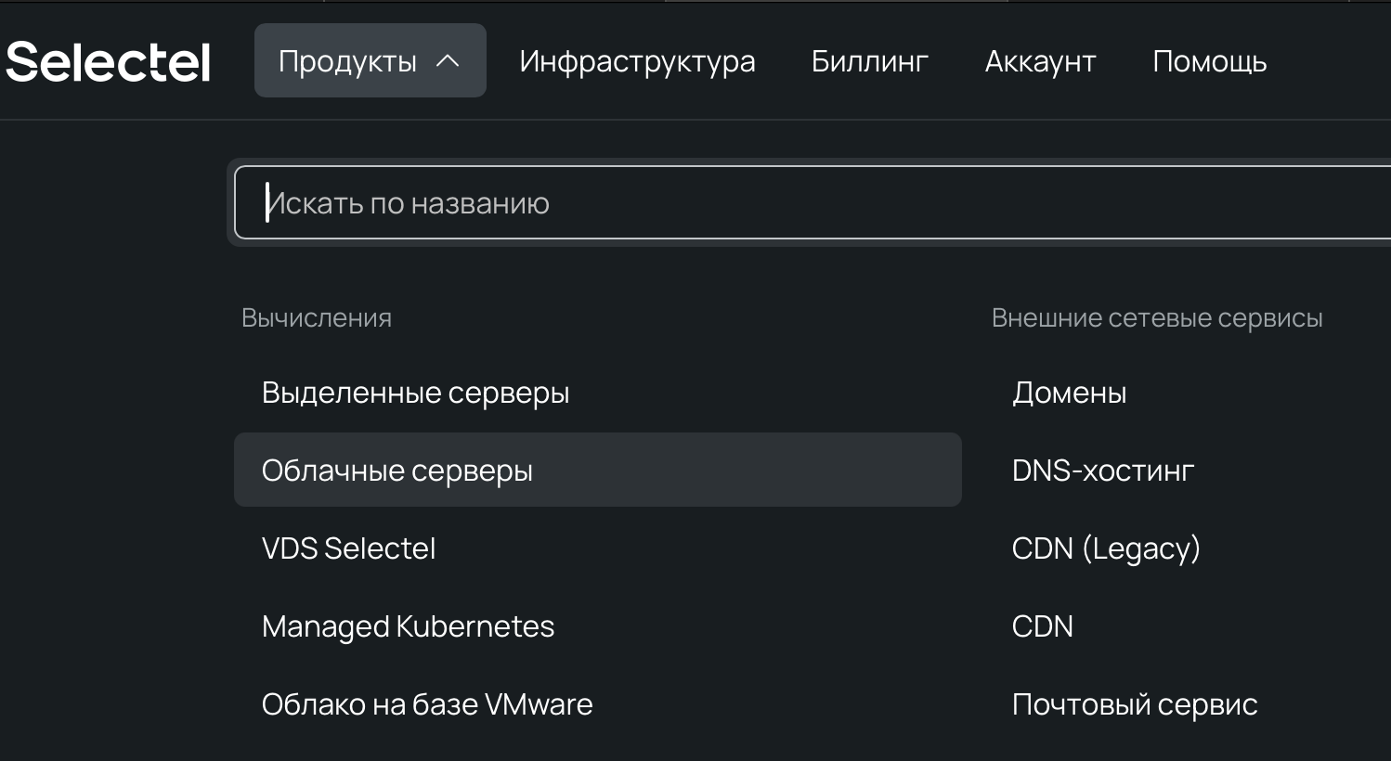Click the Внешние сетевые сервисы heading

point(1157,317)
